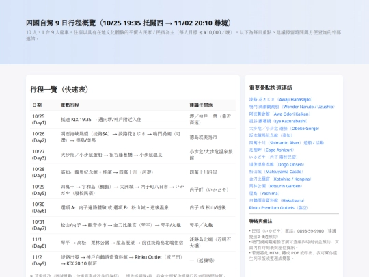The width and height of the screenshot is (369, 277).
Task: Click the lodging cell '琴平／丸龜'
Action: pos(201,225)
